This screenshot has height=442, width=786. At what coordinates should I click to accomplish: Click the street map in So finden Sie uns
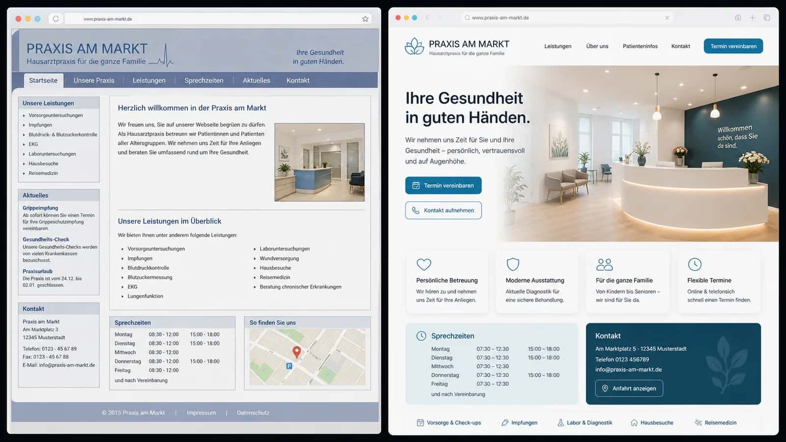click(x=307, y=357)
